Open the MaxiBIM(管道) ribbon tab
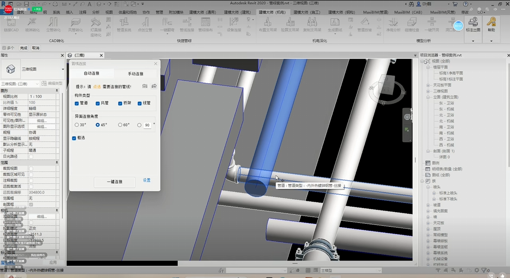Viewport: 510px width, 278px height. coord(375,12)
